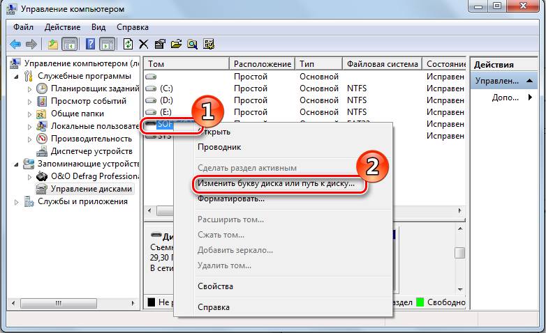546x333 pixels.
Task: Open the Справка menu in menu bar
Action: (x=133, y=27)
